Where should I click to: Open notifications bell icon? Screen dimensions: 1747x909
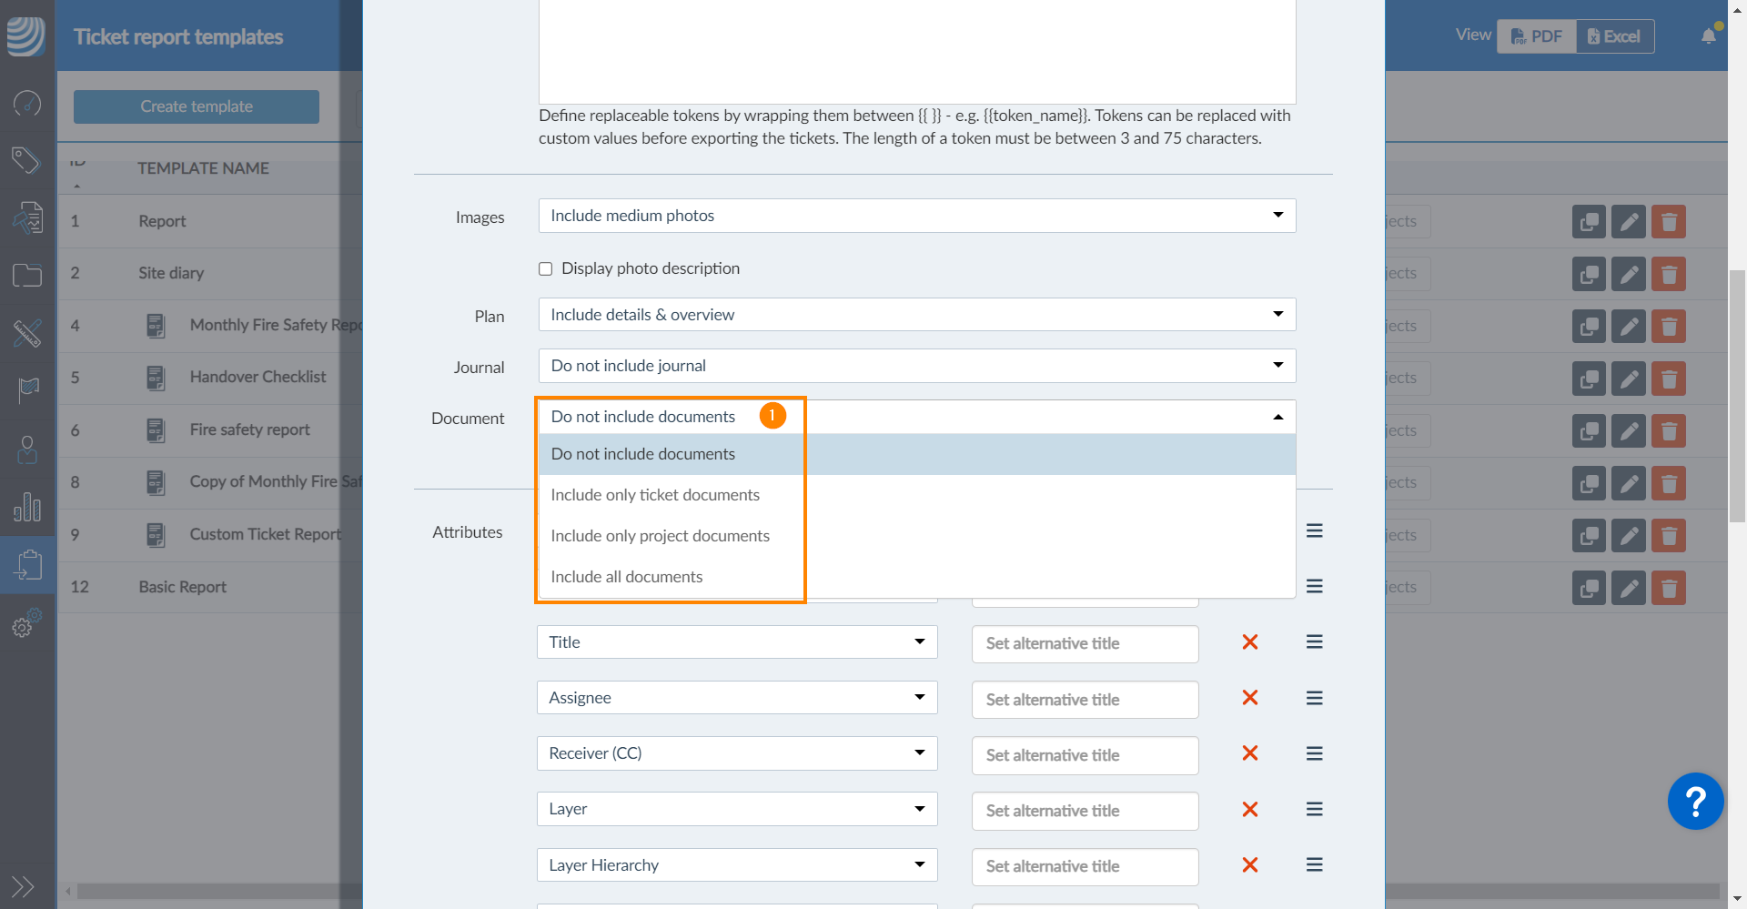1708,36
